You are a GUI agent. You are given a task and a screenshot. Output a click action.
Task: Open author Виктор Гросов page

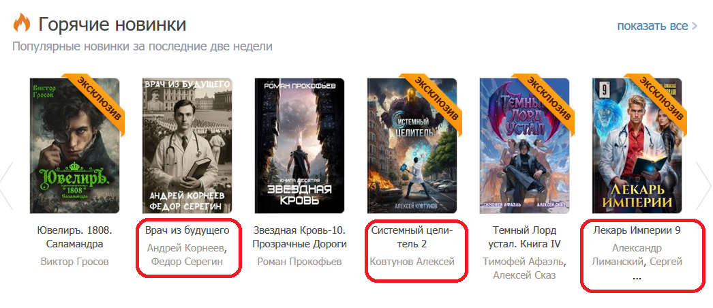click(74, 262)
